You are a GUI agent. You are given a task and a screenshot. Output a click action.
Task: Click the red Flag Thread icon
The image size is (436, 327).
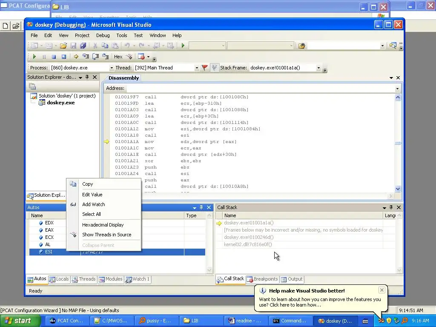205,68
